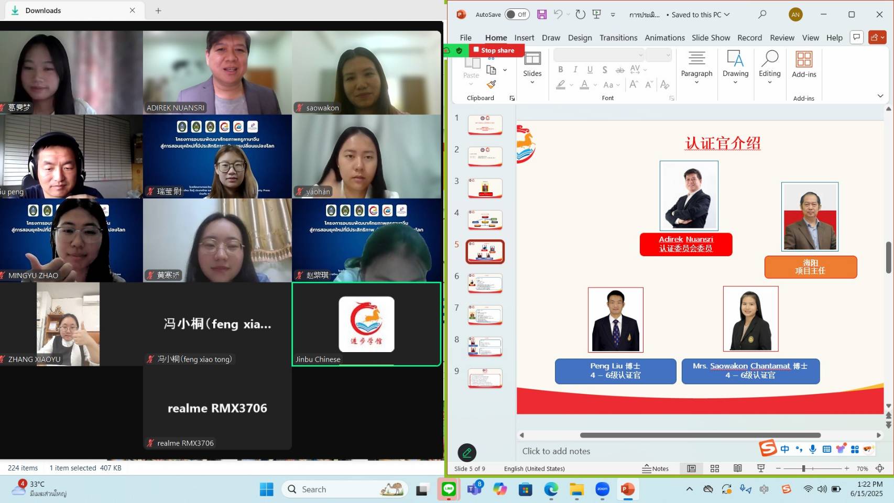Screen dimensions: 894x503
Task: Adjust the zoom slider handle
Action: coord(803,468)
